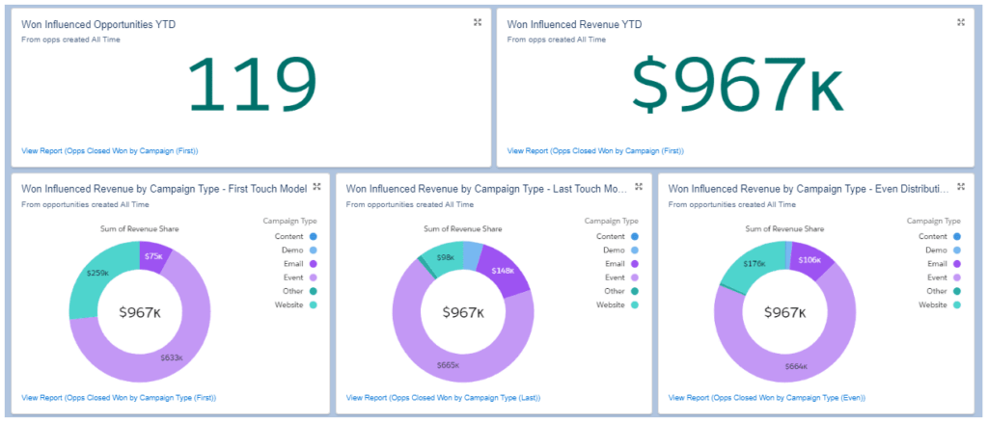Screen dimensions: 988x422
Task: Click the $967K total inside Even Distribution donut
Action: (x=785, y=312)
